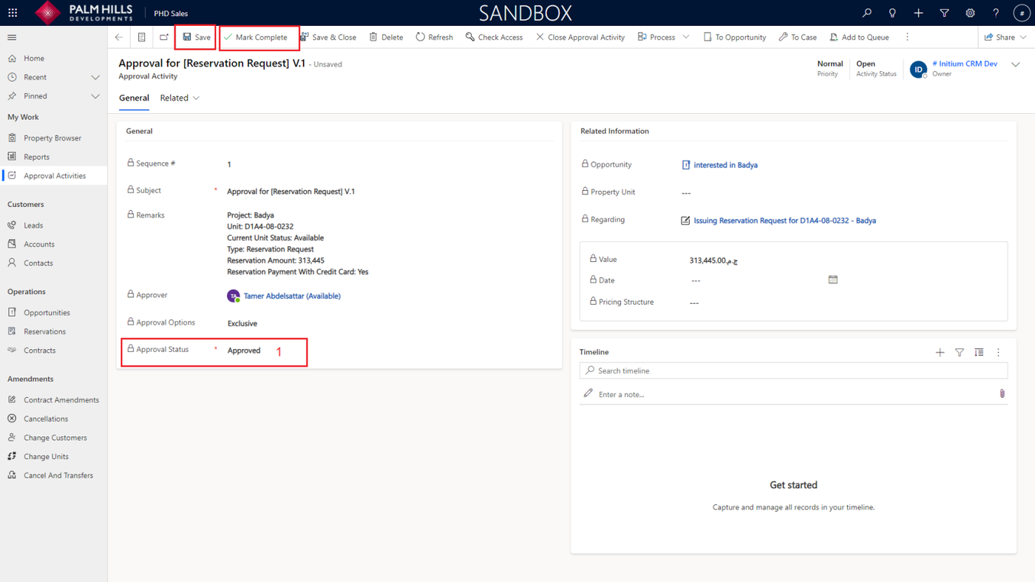
Task: Click the timeline add record plus icon
Action: (x=940, y=353)
